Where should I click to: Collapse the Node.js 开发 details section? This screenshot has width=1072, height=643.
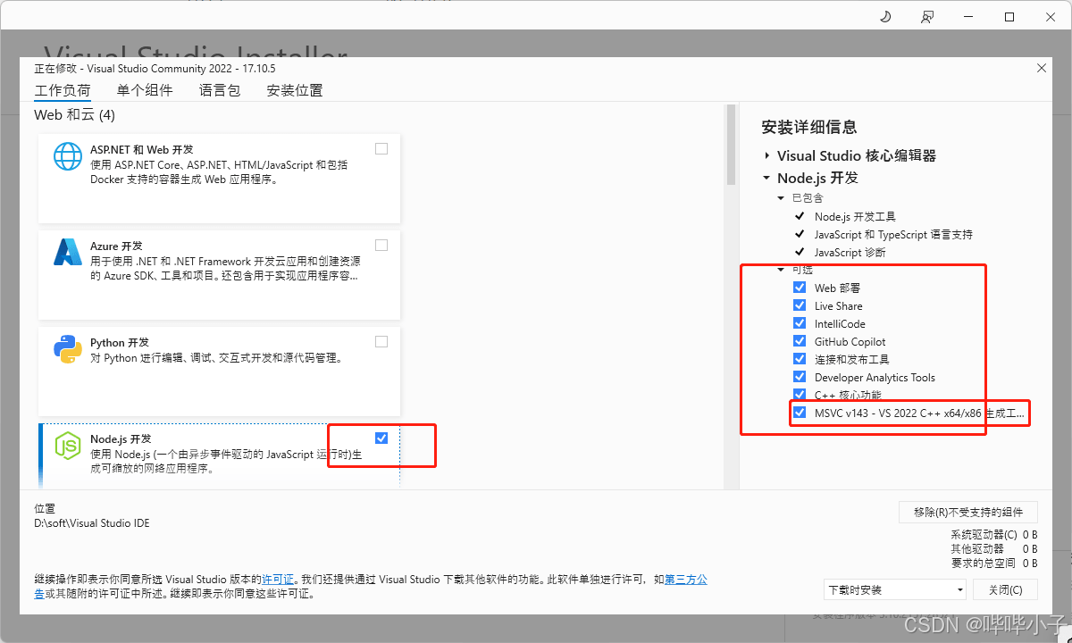[766, 178]
